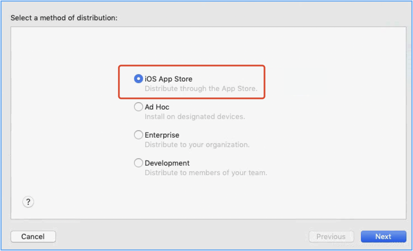Click 'Install on designated devices.' description
This screenshot has height=251, width=413.
[195, 117]
